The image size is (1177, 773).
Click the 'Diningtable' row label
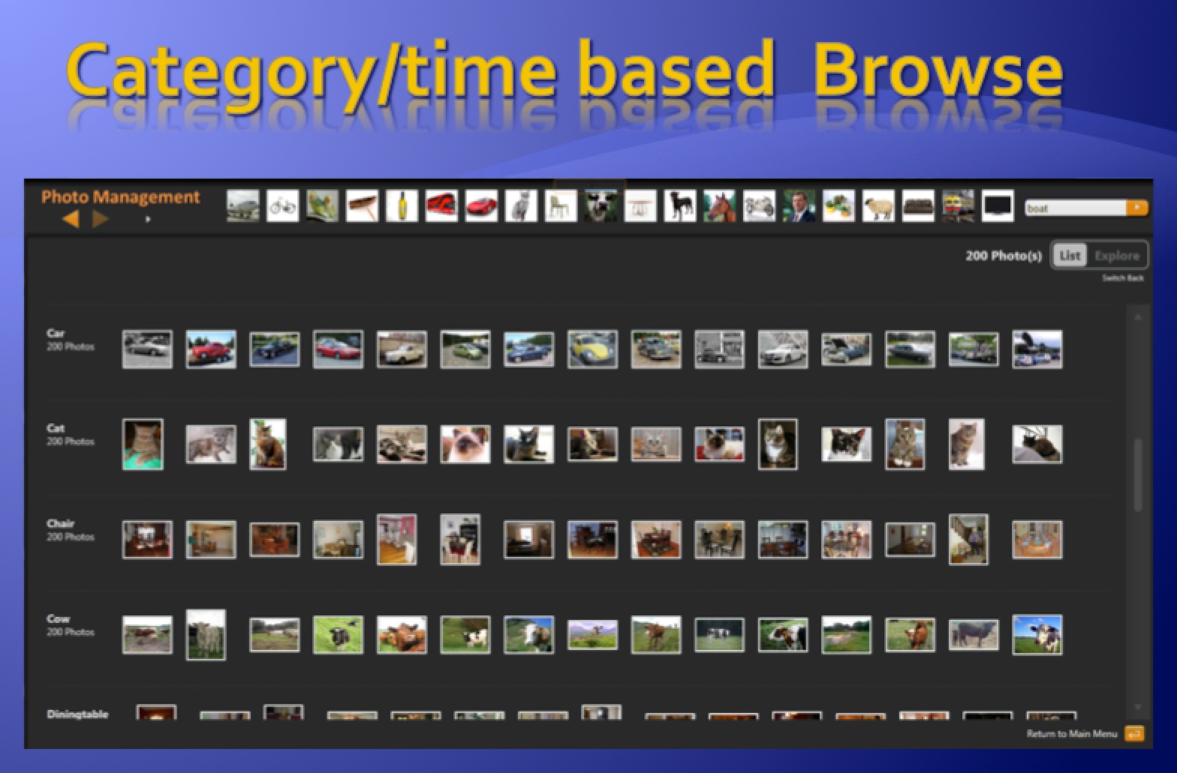(77, 714)
